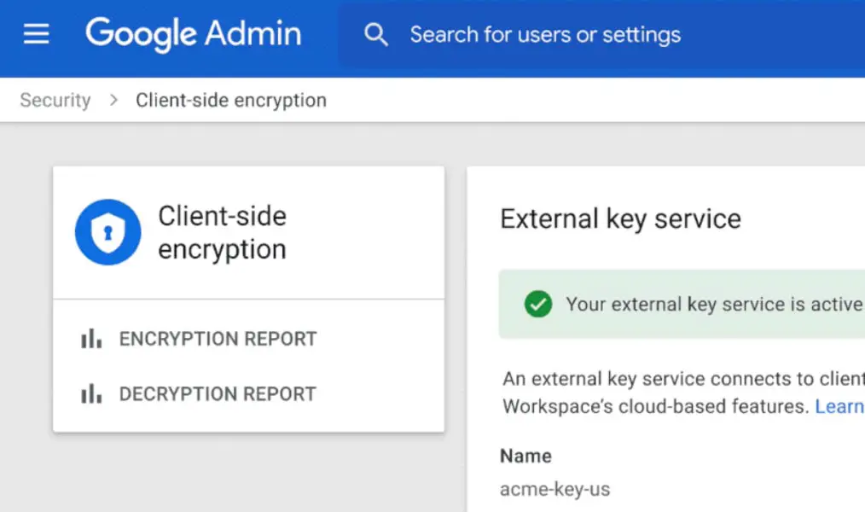
Task: Click the green checkmark status icon
Action: (x=538, y=304)
